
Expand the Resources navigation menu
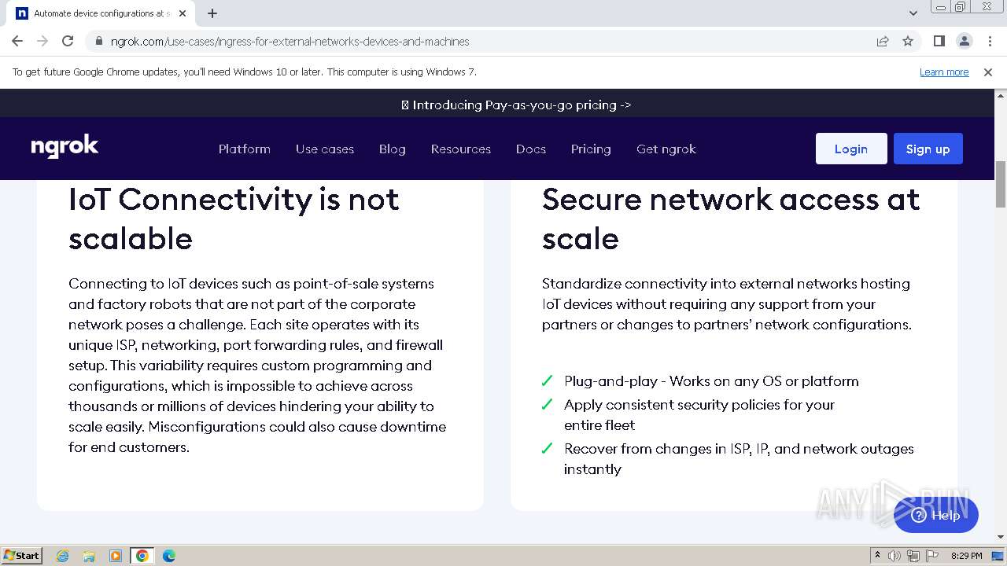[x=460, y=149]
